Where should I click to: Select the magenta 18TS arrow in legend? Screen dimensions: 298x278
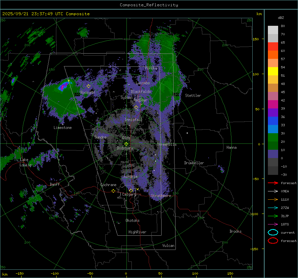[x=273, y=224]
